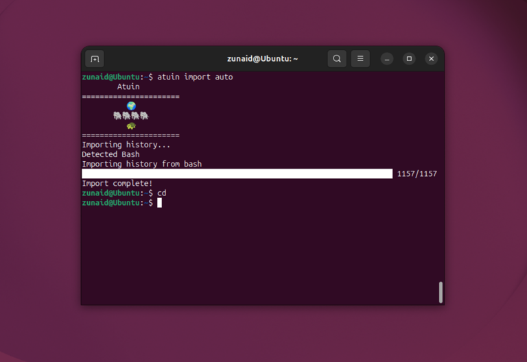Click the globe emoji in output

point(131,106)
